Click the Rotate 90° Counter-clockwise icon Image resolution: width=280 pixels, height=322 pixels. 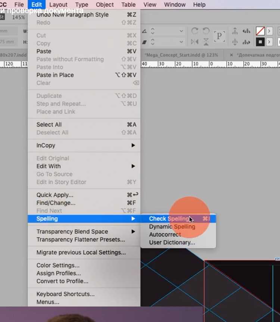tap(206, 31)
